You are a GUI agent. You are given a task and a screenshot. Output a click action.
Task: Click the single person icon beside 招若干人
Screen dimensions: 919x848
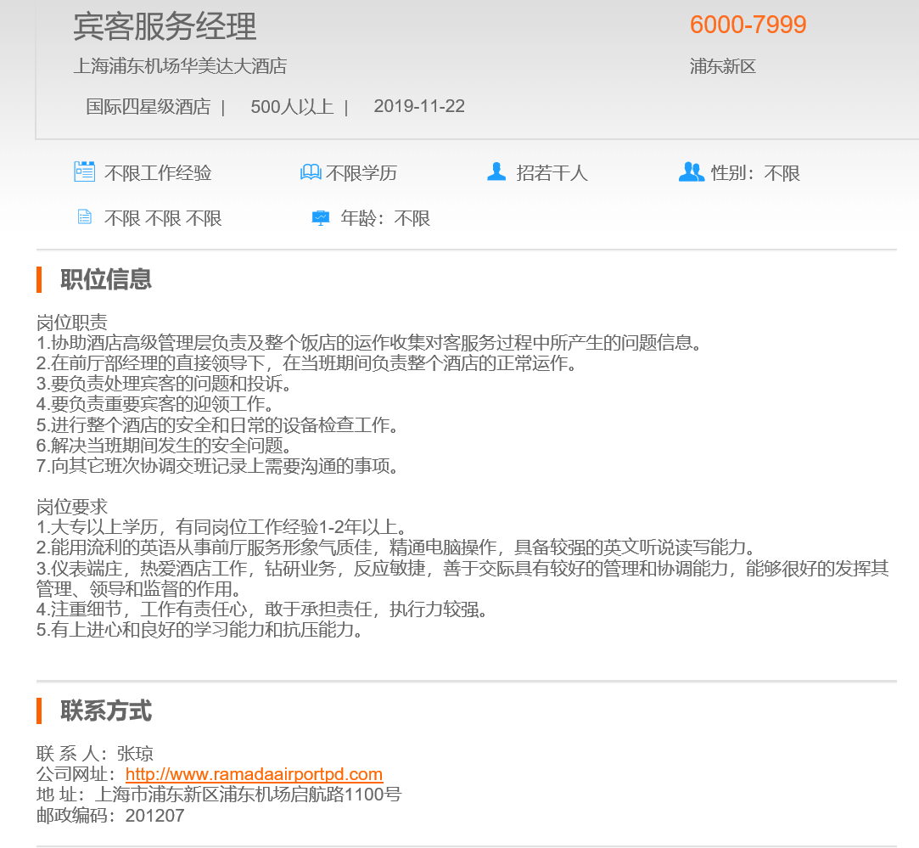pyautogui.click(x=496, y=172)
